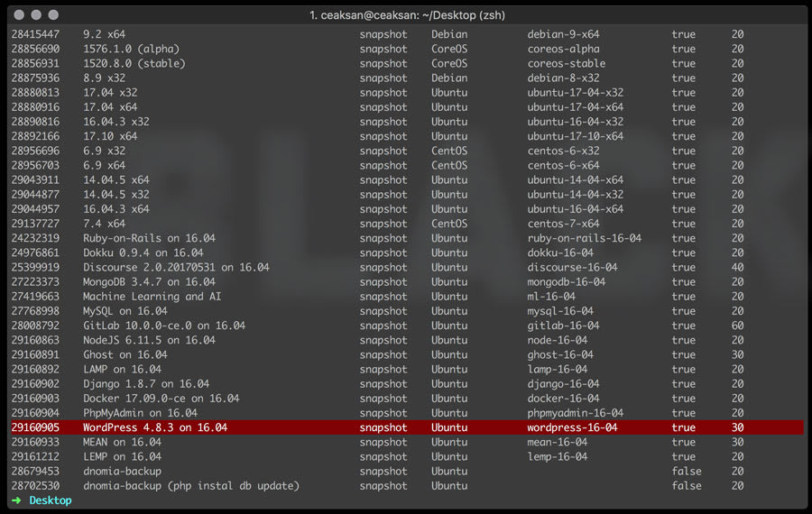Click 'false' in the 28702530 row
This screenshot has height=514, width=812.
coord(687,485)
